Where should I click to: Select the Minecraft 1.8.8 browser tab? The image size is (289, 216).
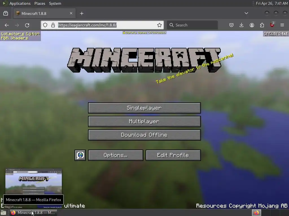tap(44, 13)
